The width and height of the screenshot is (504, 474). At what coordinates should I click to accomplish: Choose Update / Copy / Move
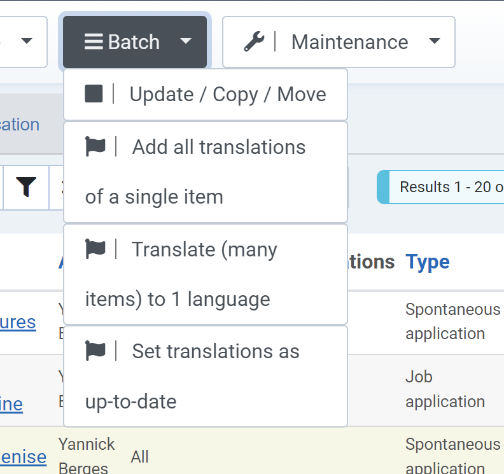(x=206, y=94)
